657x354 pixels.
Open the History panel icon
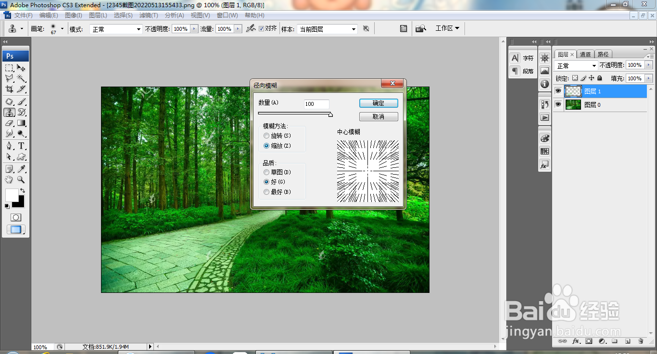pos(544,104)
